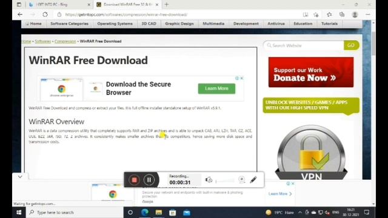The image size is (388, 218).
Task: Open the ENG language indicator
Action: click(x=336, y=213)
